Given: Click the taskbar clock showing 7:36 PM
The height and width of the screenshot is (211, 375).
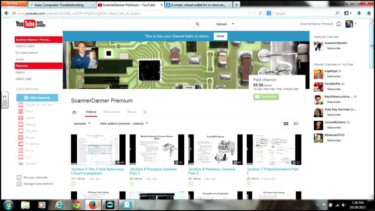Looking at the screenshot, I should pyautogui.click(x=357, y=205).
